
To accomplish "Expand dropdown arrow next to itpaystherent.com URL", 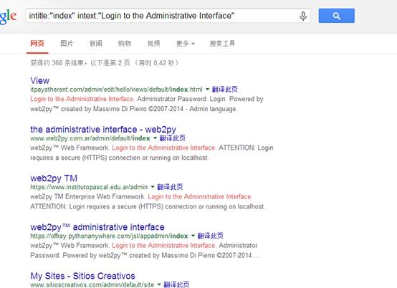I will [207, 89].
